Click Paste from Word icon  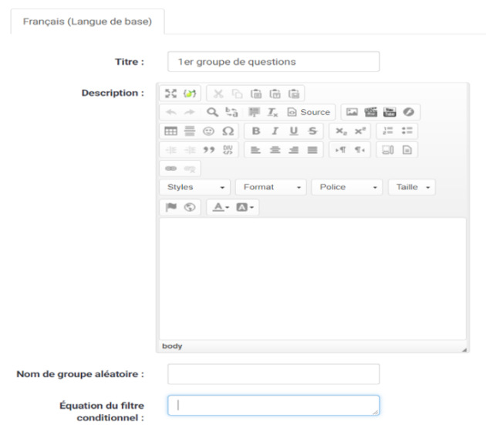tap(294, 93)
